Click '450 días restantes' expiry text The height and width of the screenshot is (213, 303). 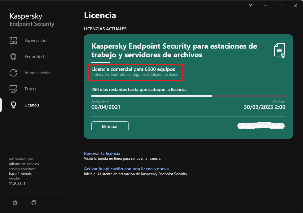point(139,89)
